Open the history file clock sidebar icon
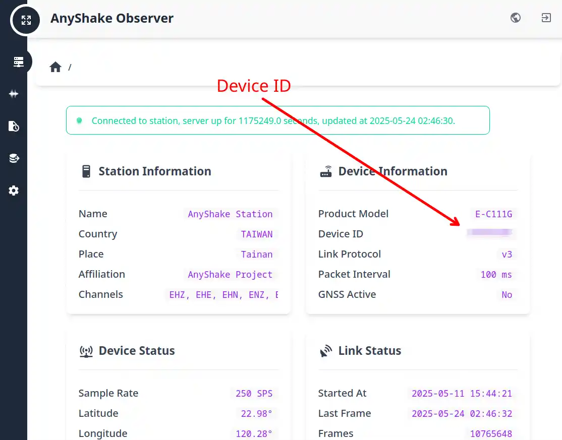This screenshot has height=440, width=562. coord(14,126)
